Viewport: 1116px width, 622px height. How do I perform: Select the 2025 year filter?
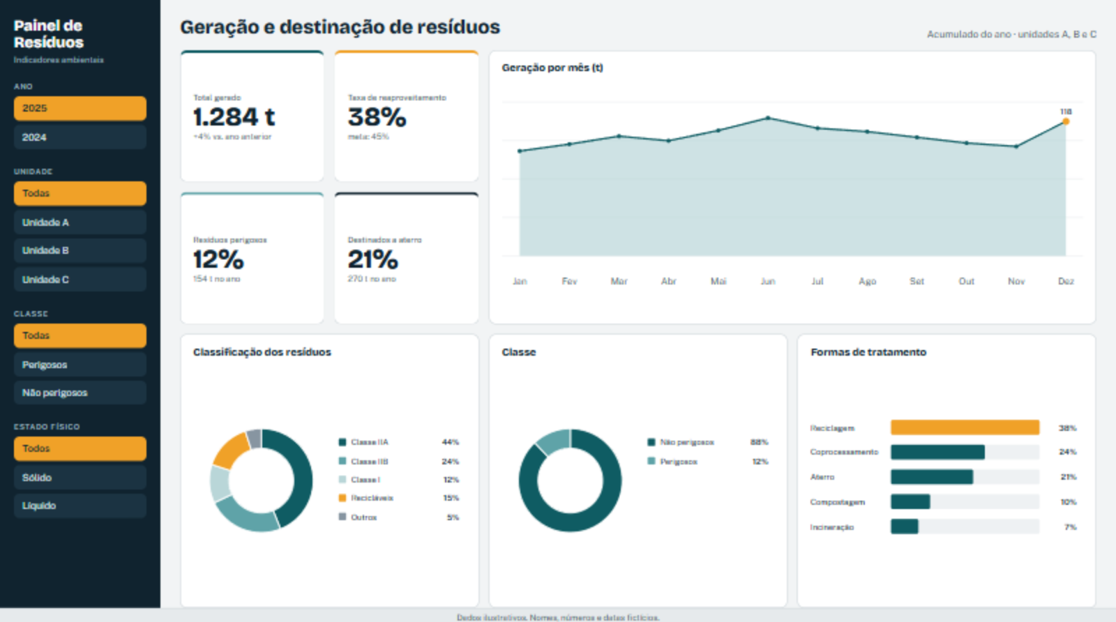point(80,108)
